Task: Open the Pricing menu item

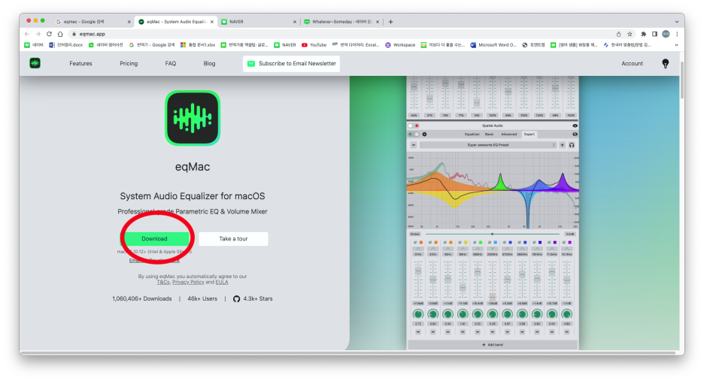Action: [129, 64]
